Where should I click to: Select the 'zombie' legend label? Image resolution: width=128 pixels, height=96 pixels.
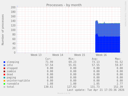(x=11, y=71)
